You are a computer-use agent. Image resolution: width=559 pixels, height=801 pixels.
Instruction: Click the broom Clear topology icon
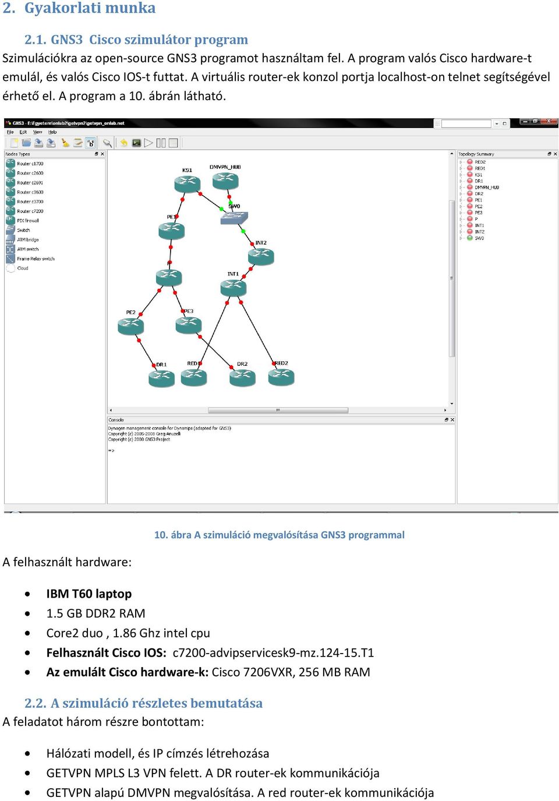click(65, 143)
